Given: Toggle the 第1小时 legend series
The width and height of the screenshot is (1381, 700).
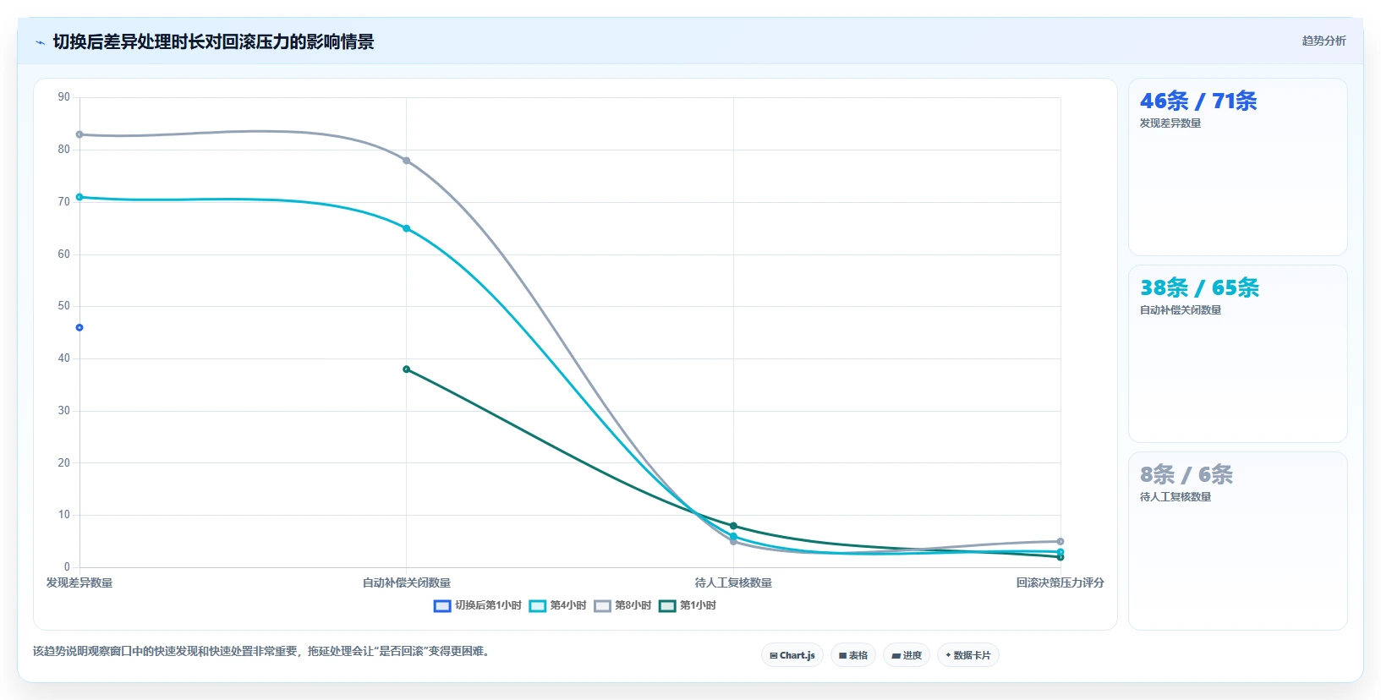Looking at the screenshot, I should coord(688,605).
